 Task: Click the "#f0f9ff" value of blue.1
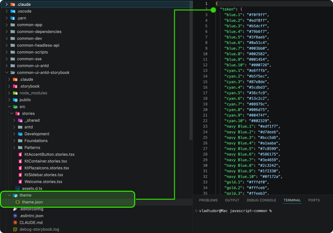click(x=257, y=15)
